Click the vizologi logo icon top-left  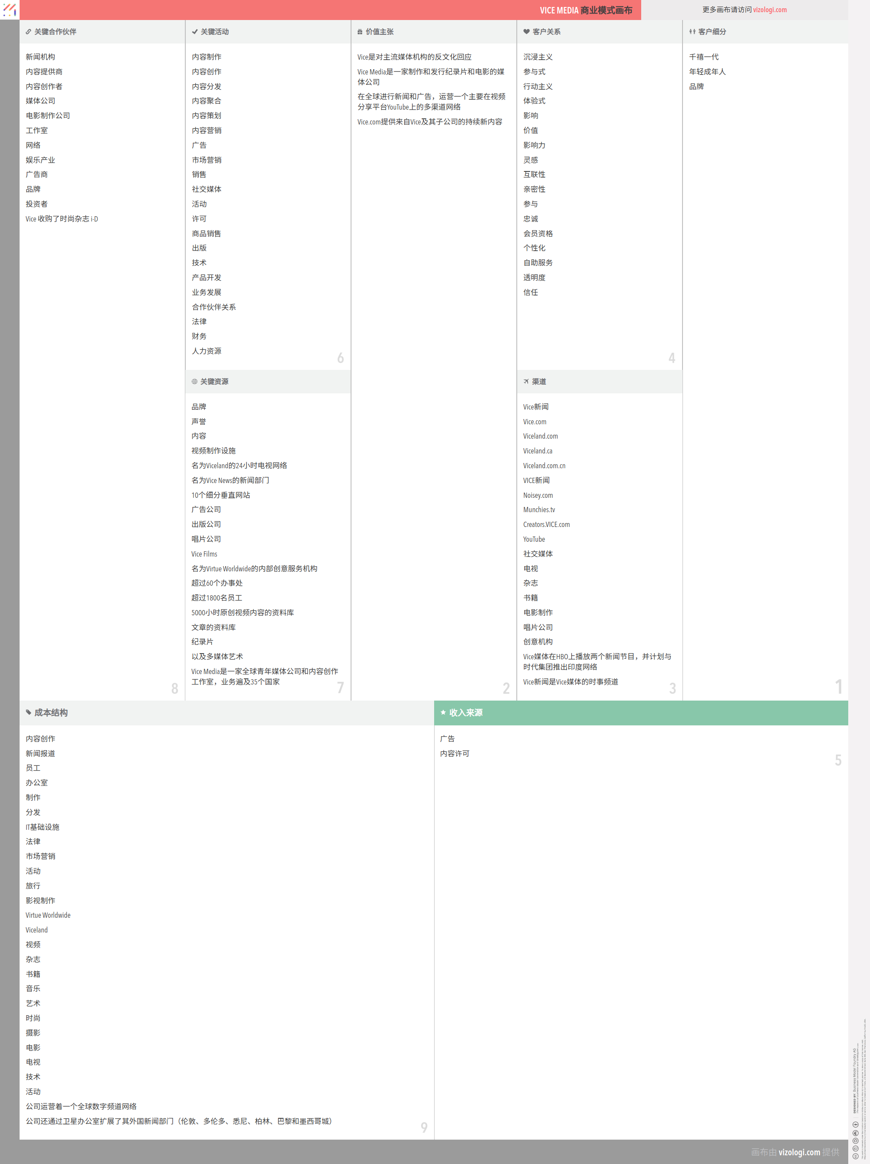[10, 9]
